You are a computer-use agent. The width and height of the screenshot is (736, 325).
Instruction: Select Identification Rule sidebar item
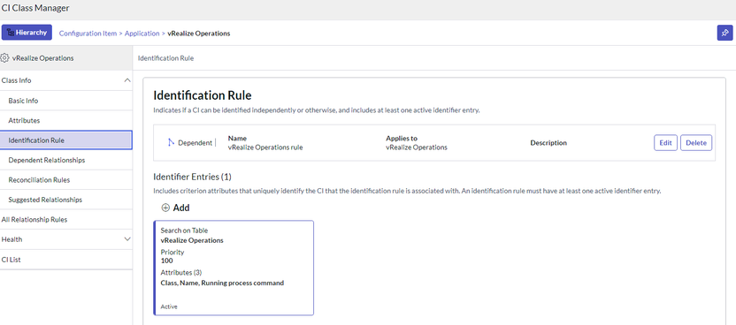point(66,140)
